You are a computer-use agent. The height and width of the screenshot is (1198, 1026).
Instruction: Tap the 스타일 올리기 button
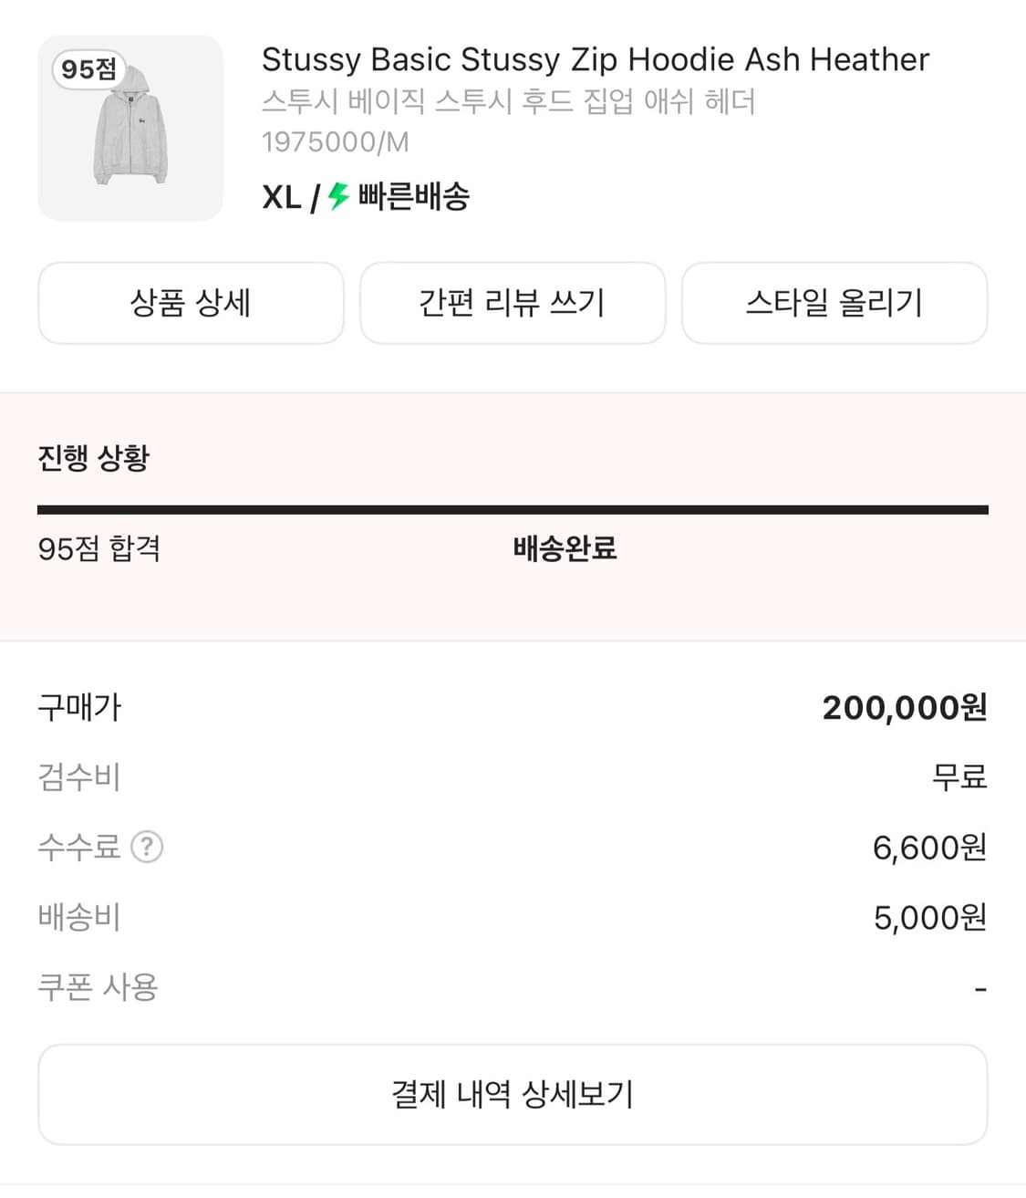(834, 303)
